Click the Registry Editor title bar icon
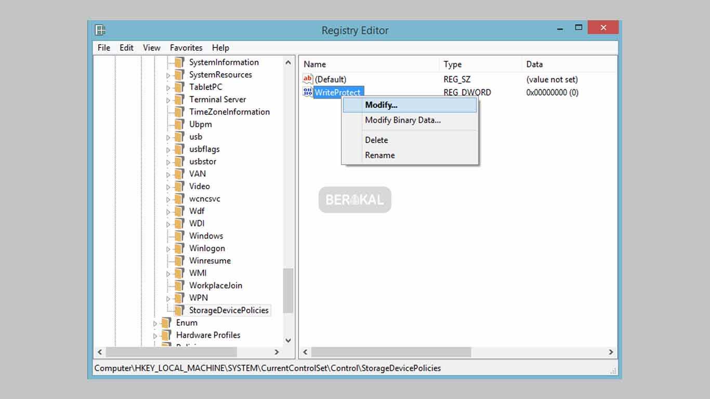The width and height of the screenshot is (710, 399). coord(102,30)
